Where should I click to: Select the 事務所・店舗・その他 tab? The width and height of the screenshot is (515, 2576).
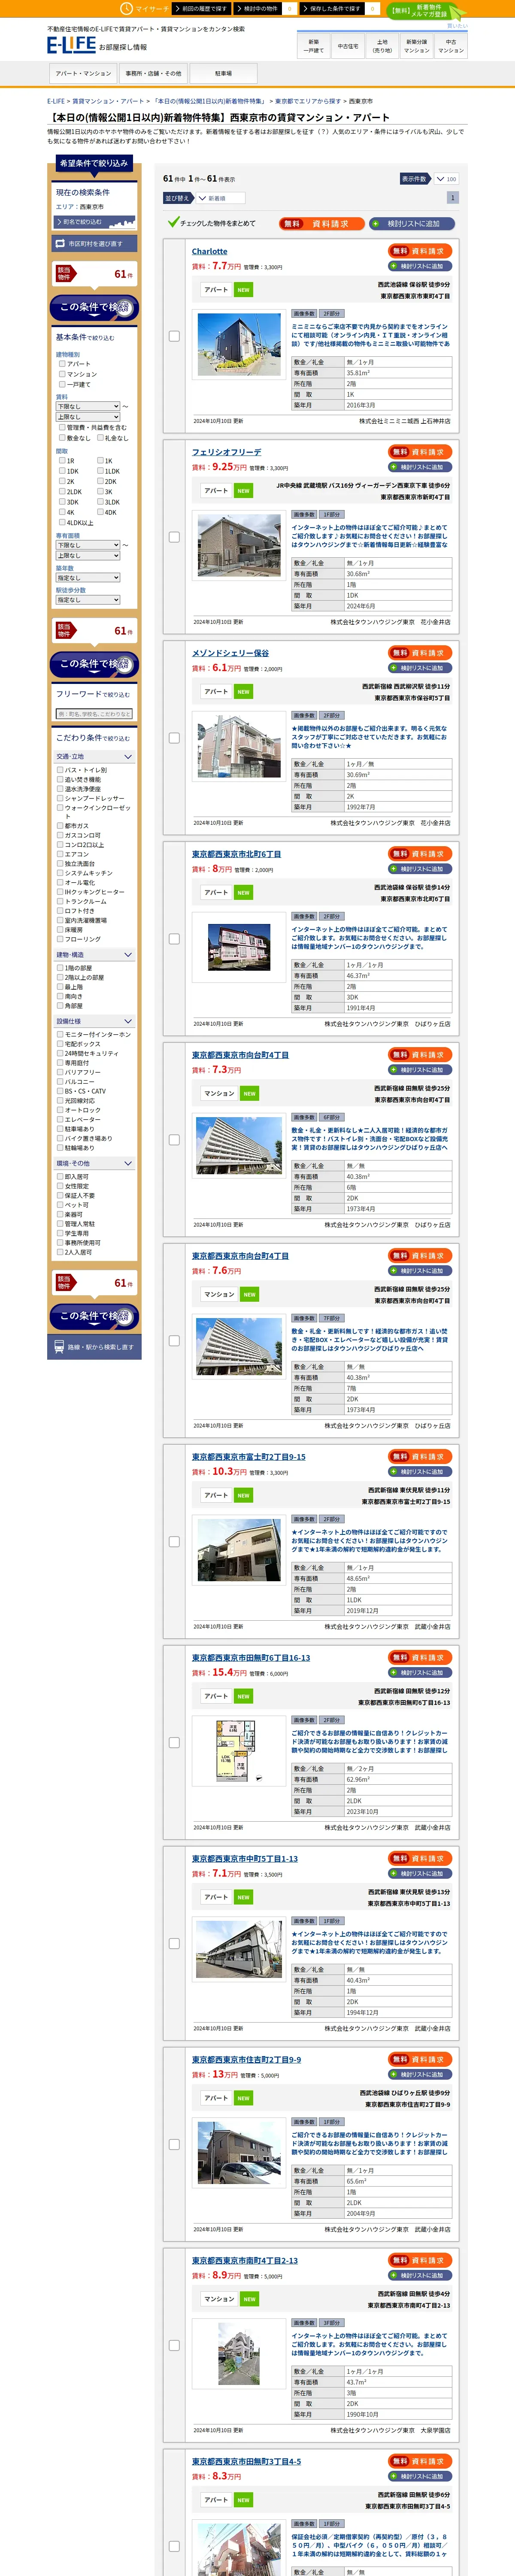pyautogui.click(x=153, y=73)
